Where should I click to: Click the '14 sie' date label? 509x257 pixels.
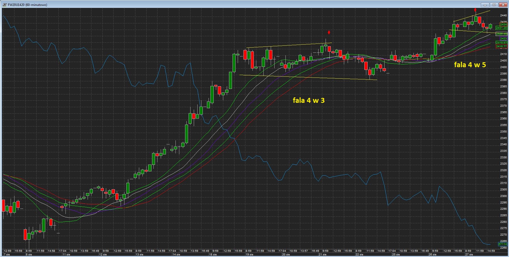176,255
